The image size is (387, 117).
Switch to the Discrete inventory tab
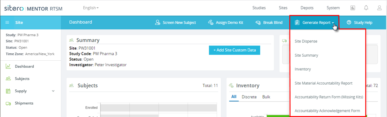[249, 97]
